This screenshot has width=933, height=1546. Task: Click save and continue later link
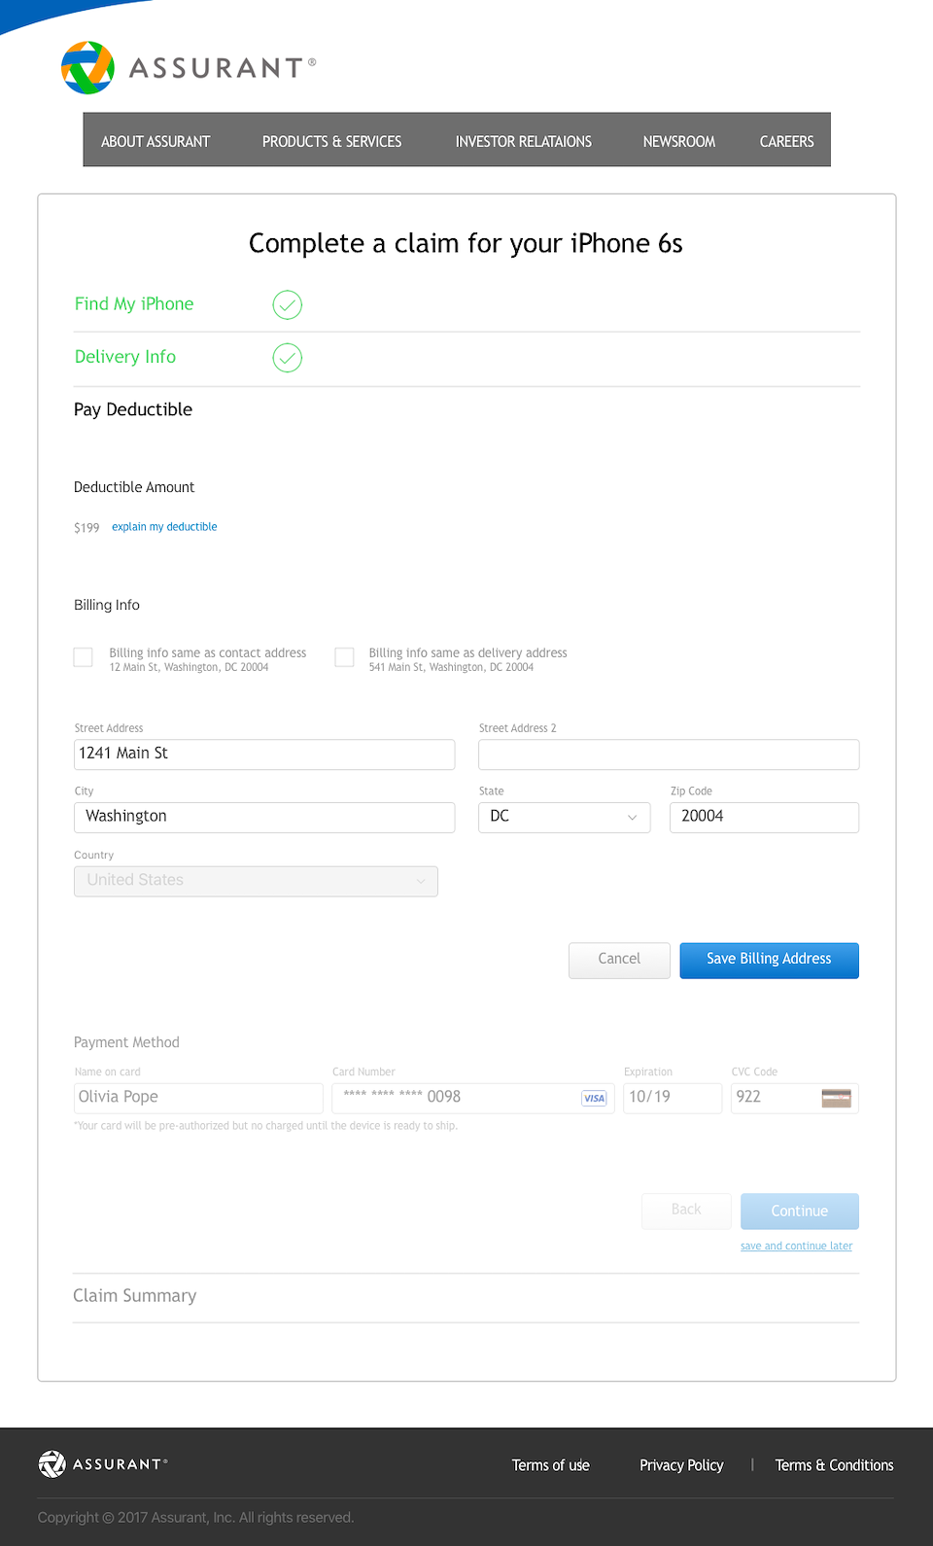coord(796,1246)
